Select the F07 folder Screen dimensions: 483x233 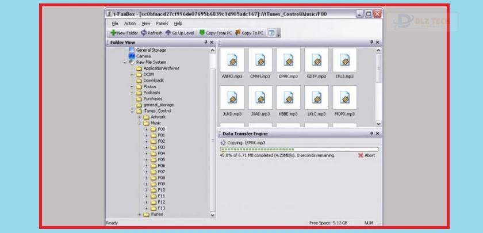pos(162,171)
